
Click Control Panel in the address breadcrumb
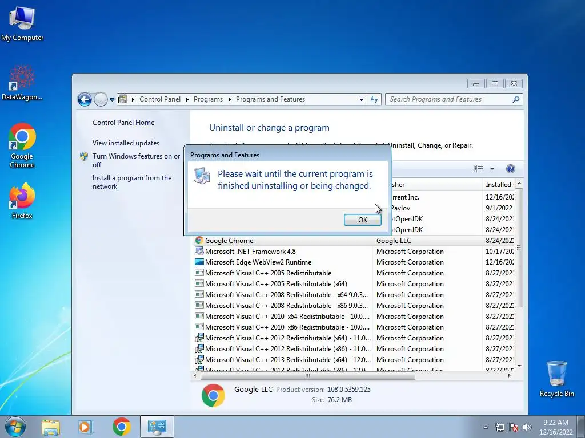tap(160, 99)
